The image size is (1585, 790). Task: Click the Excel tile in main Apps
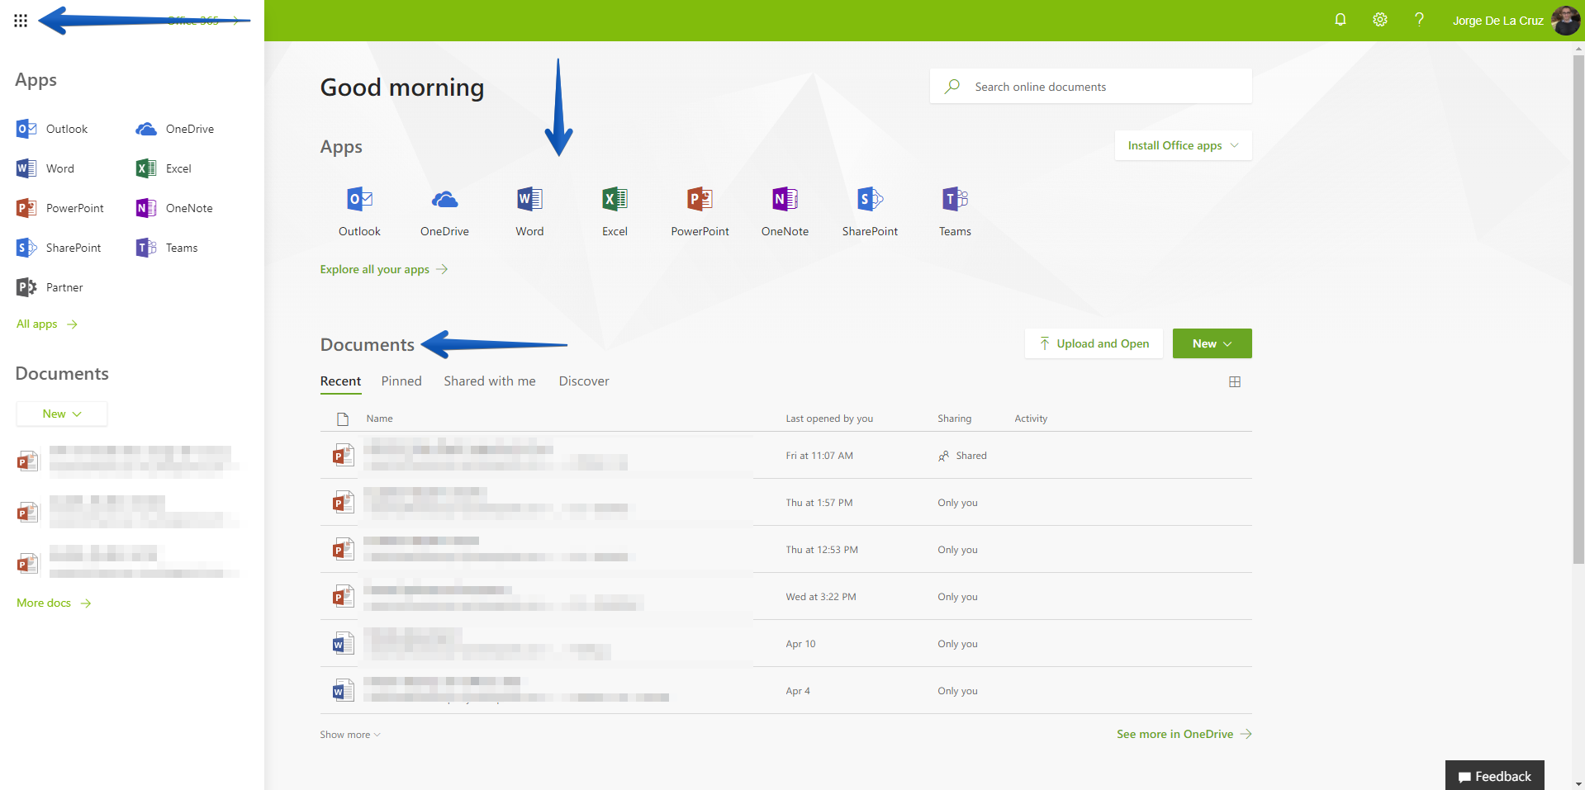pos(615,211)
